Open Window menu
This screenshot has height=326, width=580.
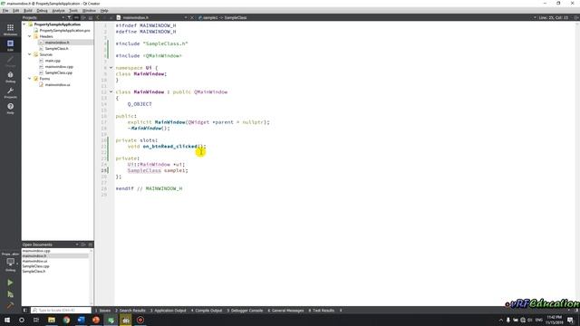click(x=89, y=11)
